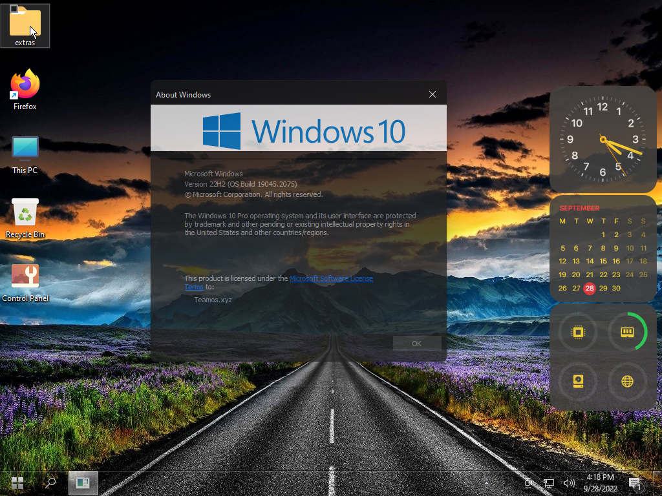The width and height of the screenshot is (662, 496).
Task: Show hidden tray icons arrow
Action: 486,483
